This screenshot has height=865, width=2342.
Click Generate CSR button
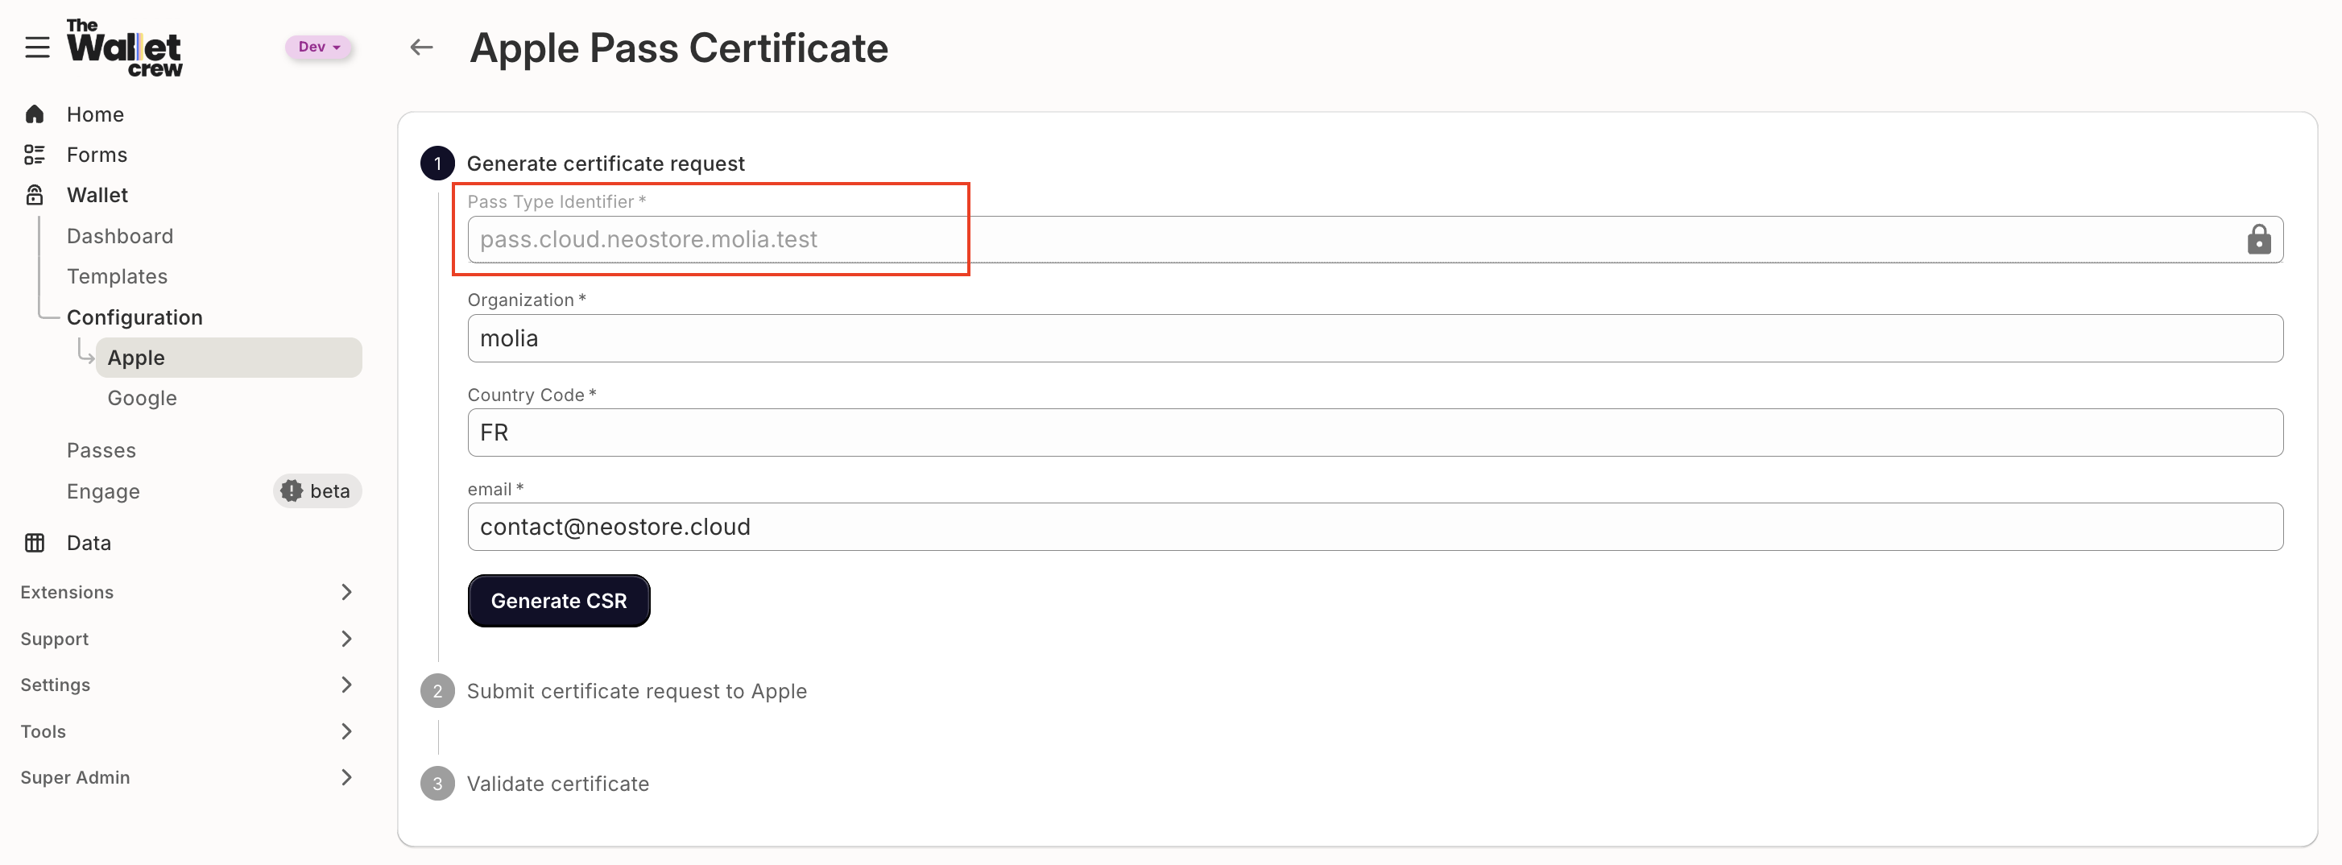[558, 600]
